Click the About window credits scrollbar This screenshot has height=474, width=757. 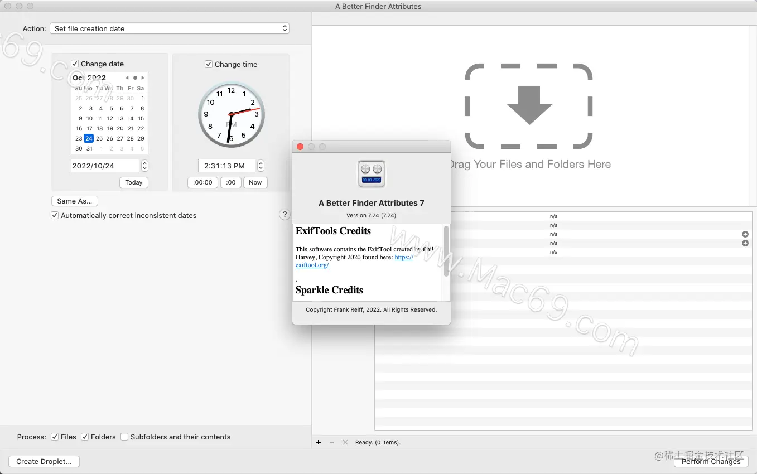click(x=446, y=251)
